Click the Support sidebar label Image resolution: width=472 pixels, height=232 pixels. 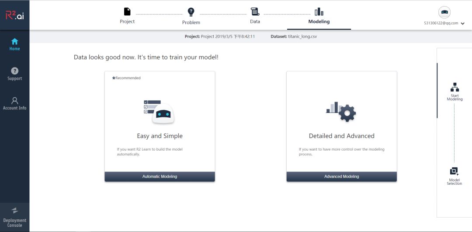pos(15,78)
